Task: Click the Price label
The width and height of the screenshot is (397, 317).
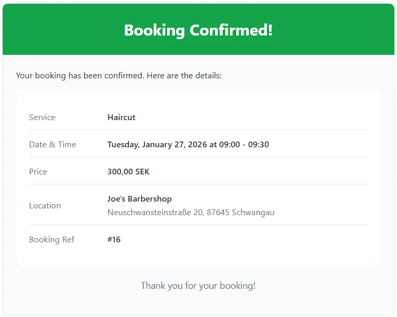Action: click(38, 172)
